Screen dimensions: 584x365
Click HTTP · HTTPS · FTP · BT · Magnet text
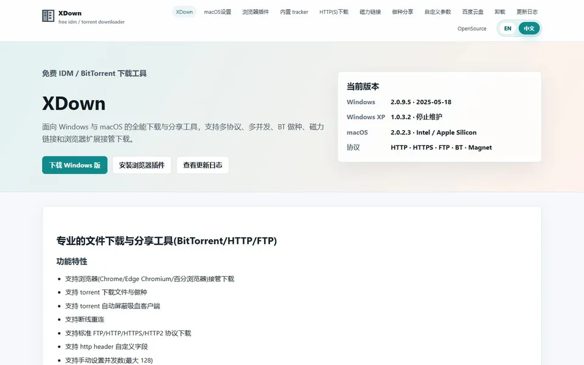coord(441,147)
